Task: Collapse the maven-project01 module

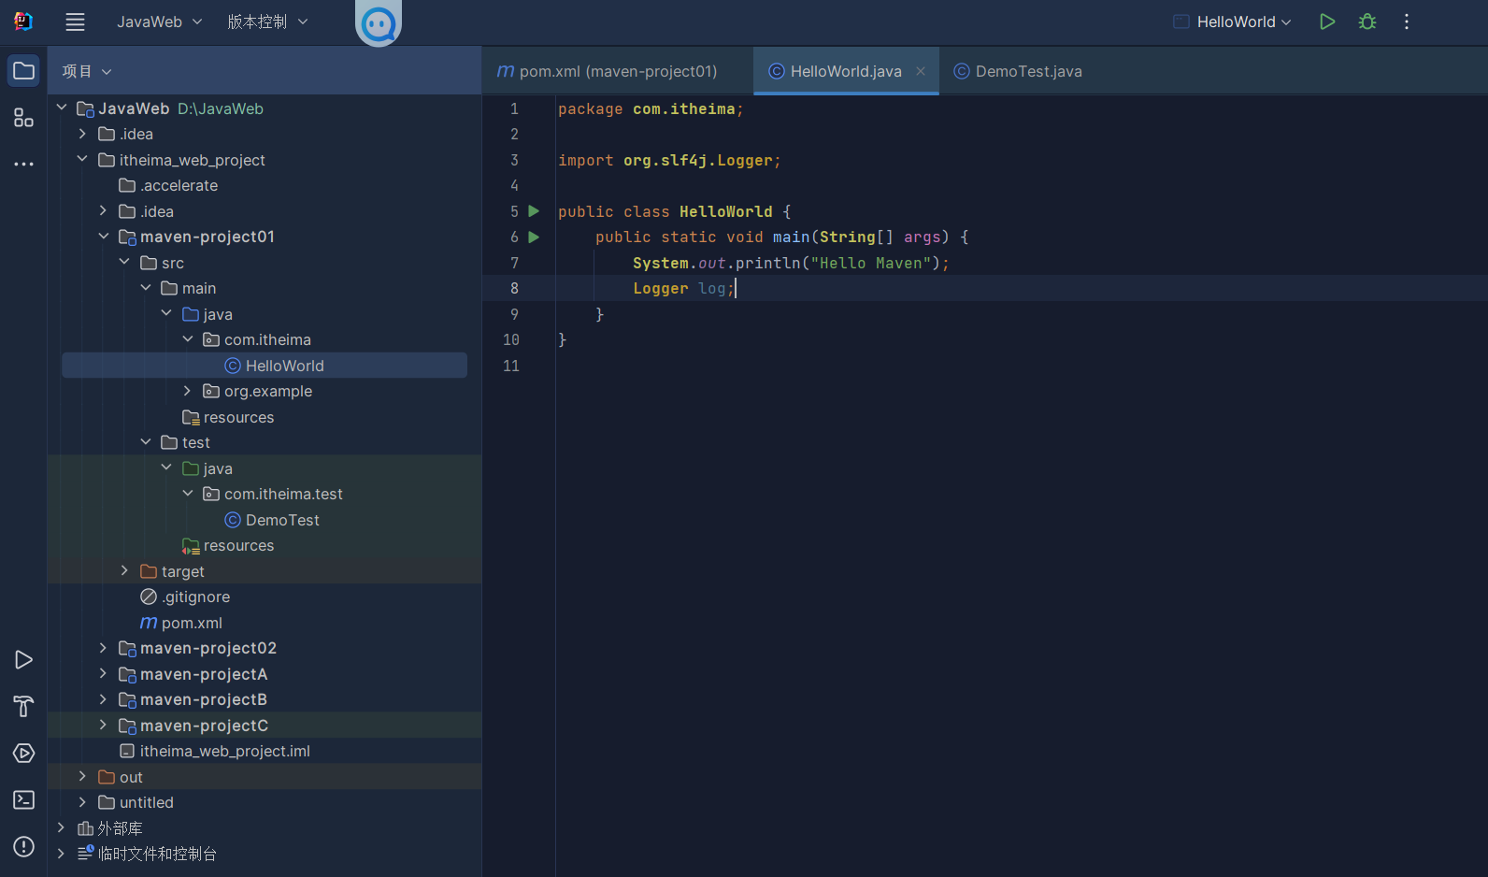Action: (x=103, y=237)
